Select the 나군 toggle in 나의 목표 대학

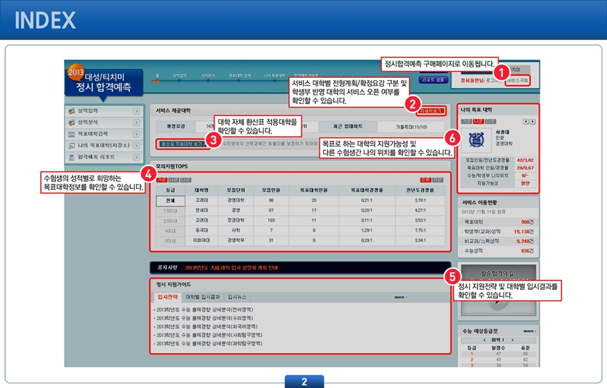pyautogui.click(x=478, y=121)
